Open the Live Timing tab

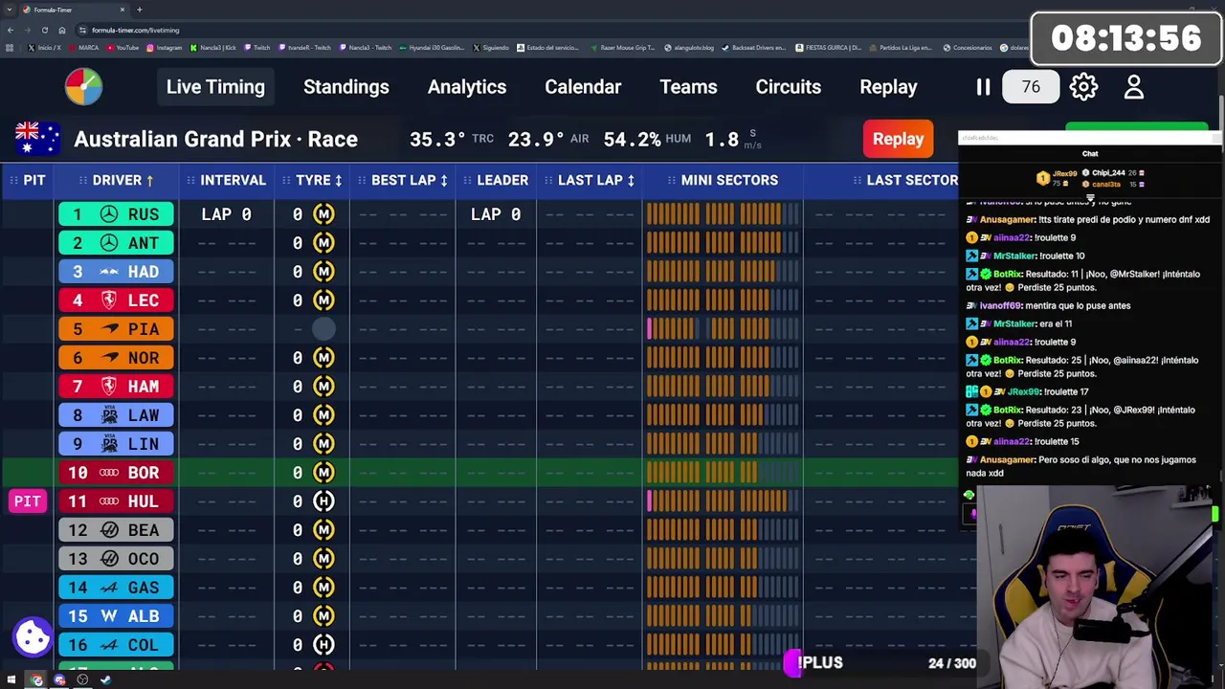[215, 87]
